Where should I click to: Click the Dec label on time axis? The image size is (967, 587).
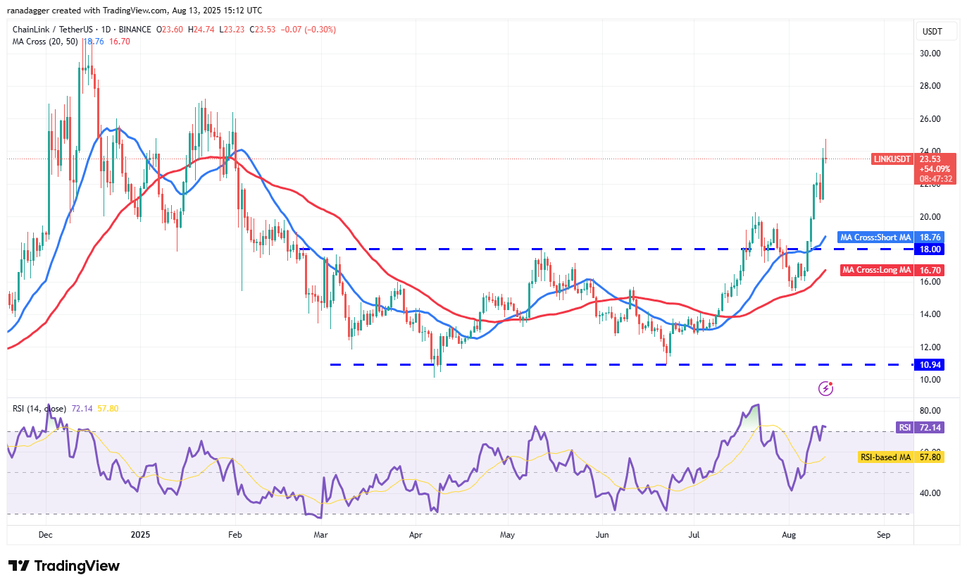(46, 535)
